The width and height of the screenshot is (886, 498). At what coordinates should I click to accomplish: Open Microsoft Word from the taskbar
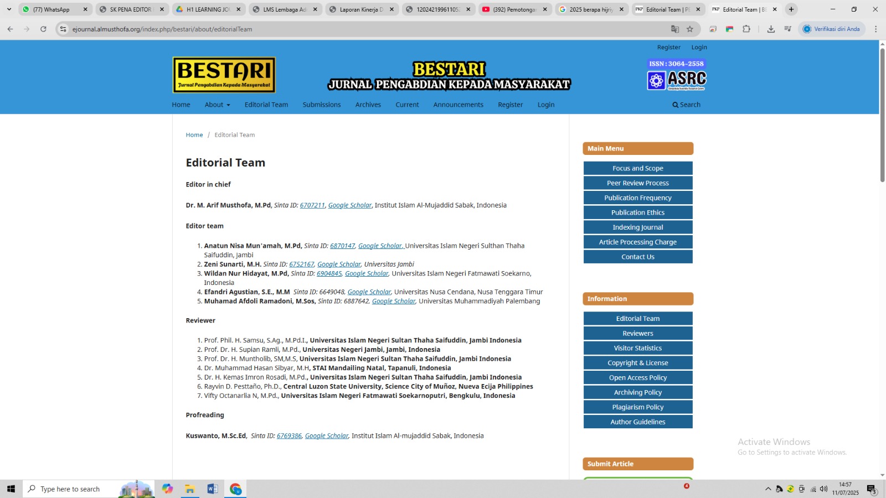pos(212,489)
